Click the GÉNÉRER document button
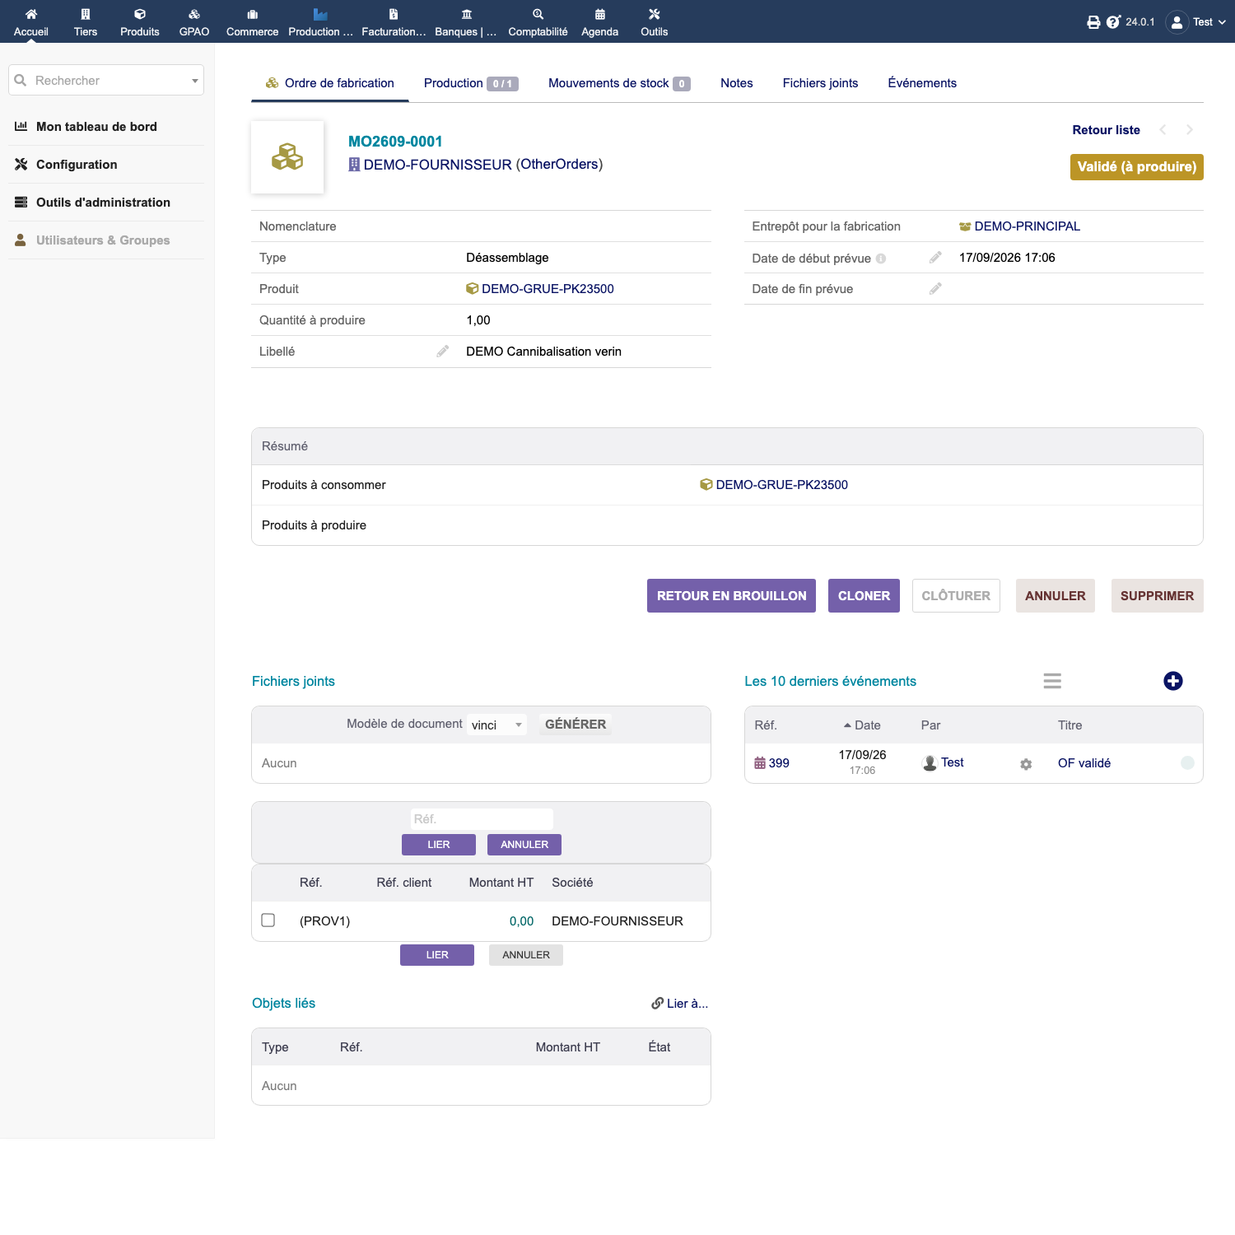Viewport: 1235px width, 1235px height. tap(576, 725)
